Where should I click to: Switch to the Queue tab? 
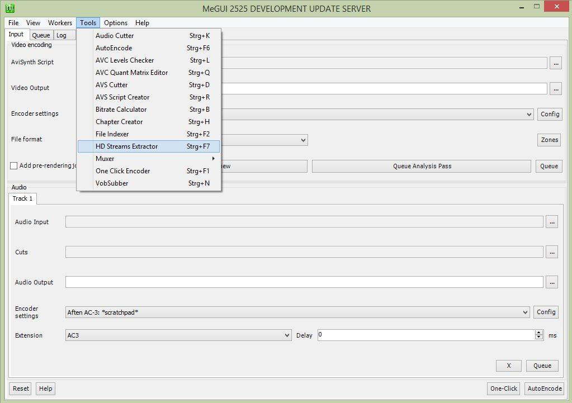41,35
